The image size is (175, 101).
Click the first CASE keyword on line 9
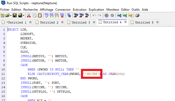coord(24,65)
